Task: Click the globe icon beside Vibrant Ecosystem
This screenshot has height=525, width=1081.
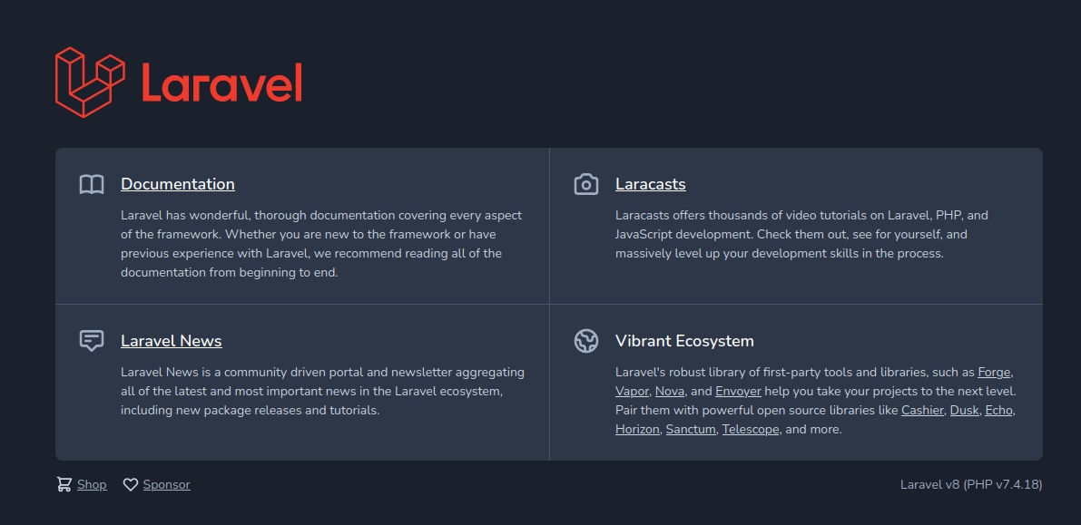Action: 586,342
